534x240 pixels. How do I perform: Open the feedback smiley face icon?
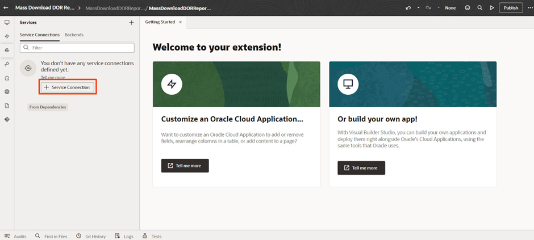click(x=468, y=8)
